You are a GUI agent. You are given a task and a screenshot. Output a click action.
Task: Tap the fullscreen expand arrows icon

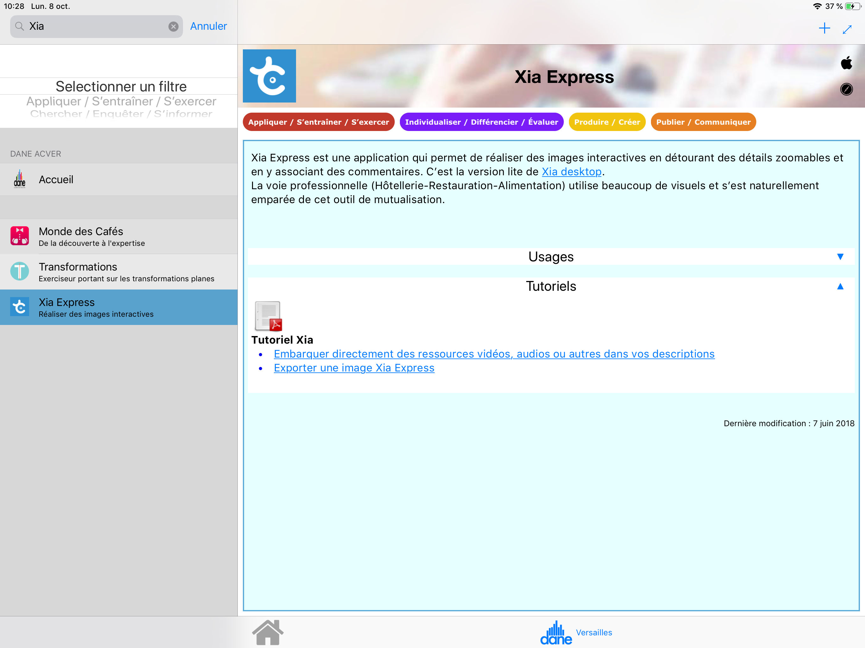(847, 29)
